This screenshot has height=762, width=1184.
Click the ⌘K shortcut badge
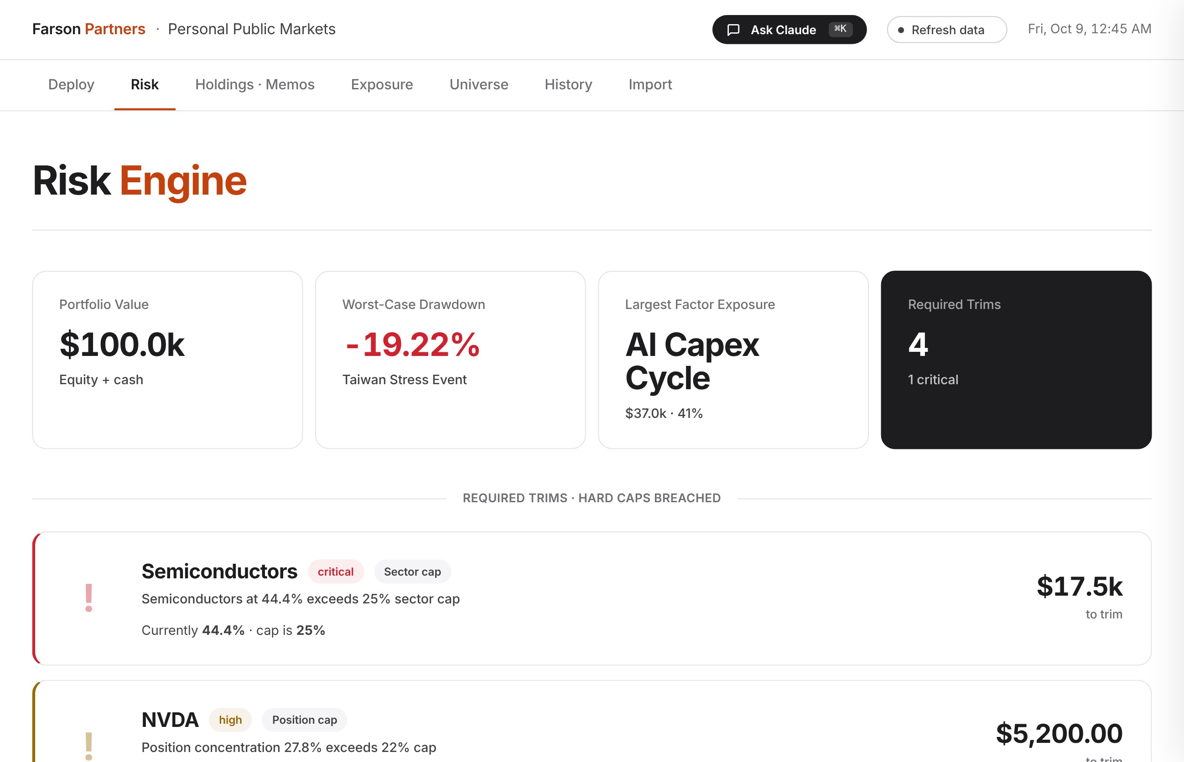840,29
